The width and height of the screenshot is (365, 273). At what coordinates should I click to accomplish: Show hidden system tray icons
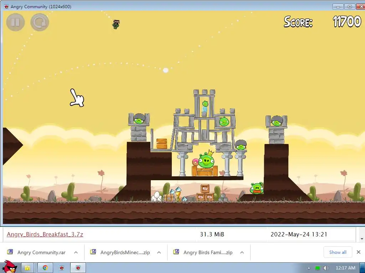tap(309, 268)
